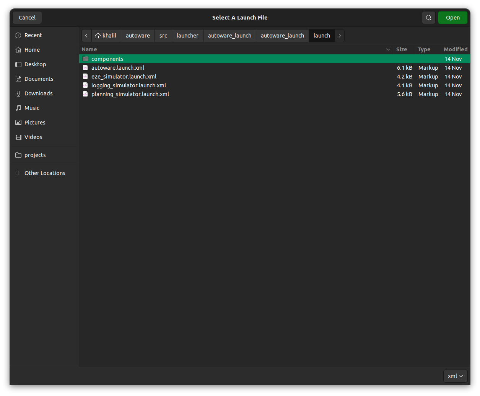The width and height of the screenshot is (480, 396).
Task: Open the Recent files view
Action: tap(33, 35)
